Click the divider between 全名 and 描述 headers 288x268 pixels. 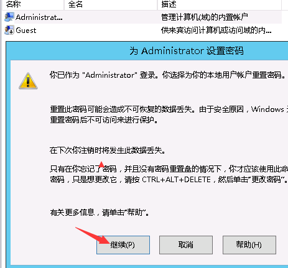pyautogui.click(x=157, y=4)
